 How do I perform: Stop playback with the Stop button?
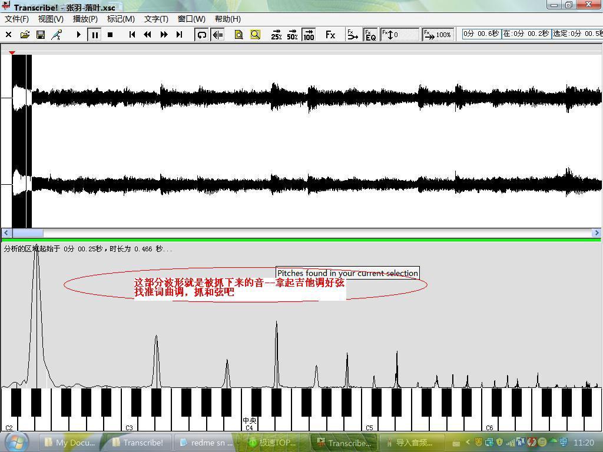pos(110,35)
